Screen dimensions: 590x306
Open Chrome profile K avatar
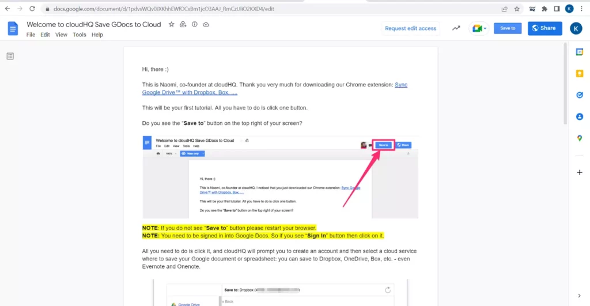point(569,9)
